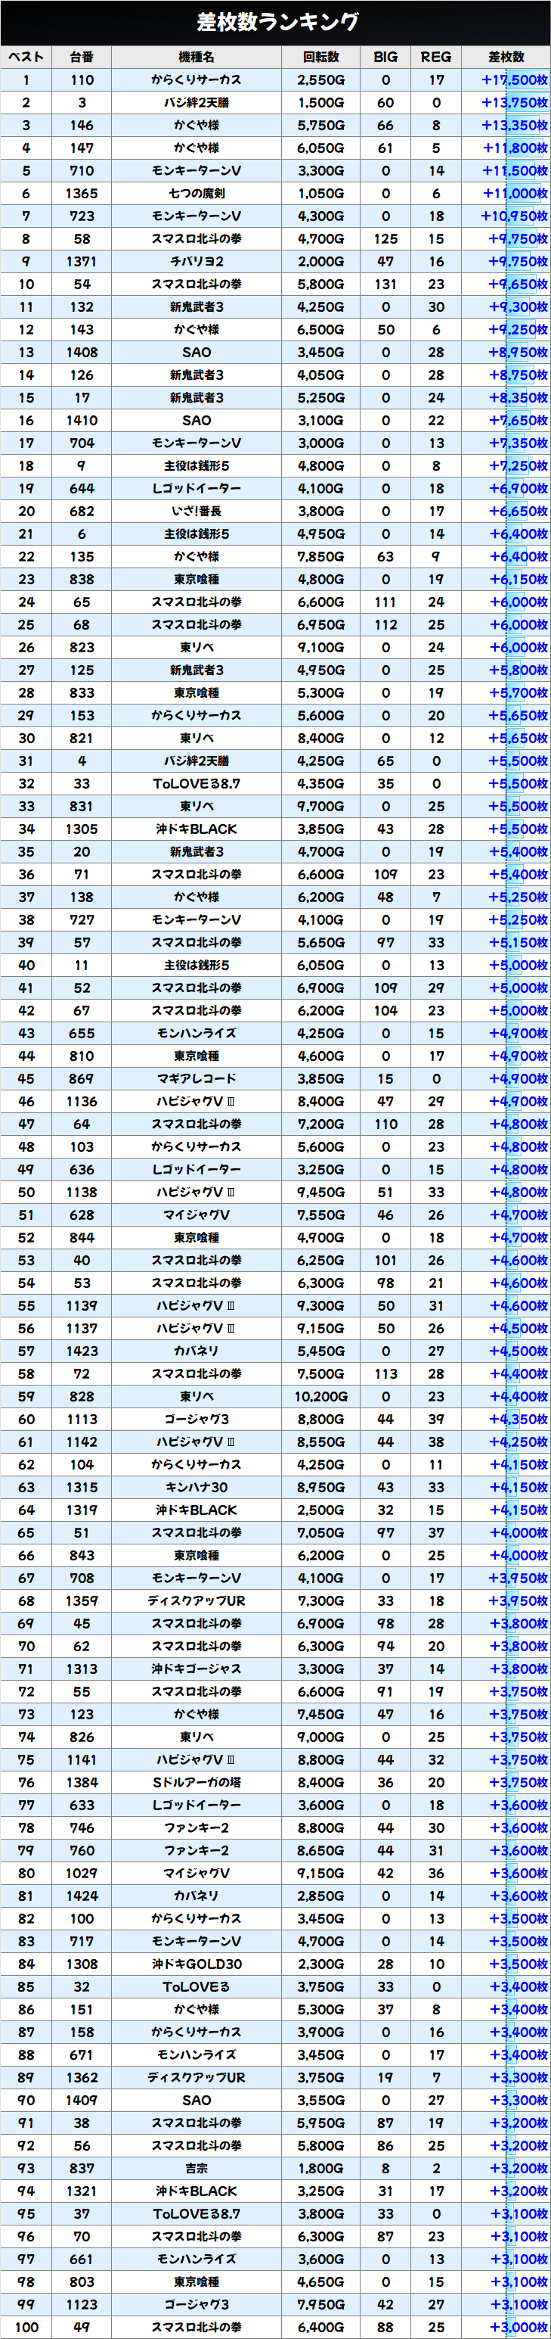Click the 差枚数ランキング title banner
This screenshot has height=2339, width=551.
click(x=275, y=22)
